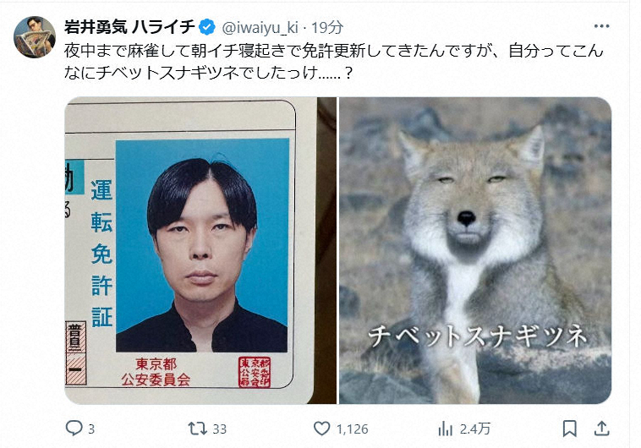Open the @iwaiyu_ki handle link
641x448 pixels.
[260, 28]
